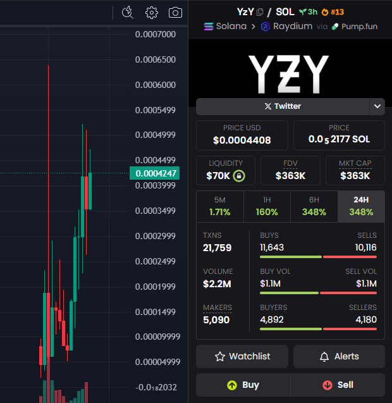392x403 pixels.
Task: Open chart settings gear icon
Action: (x=152, y=13)
